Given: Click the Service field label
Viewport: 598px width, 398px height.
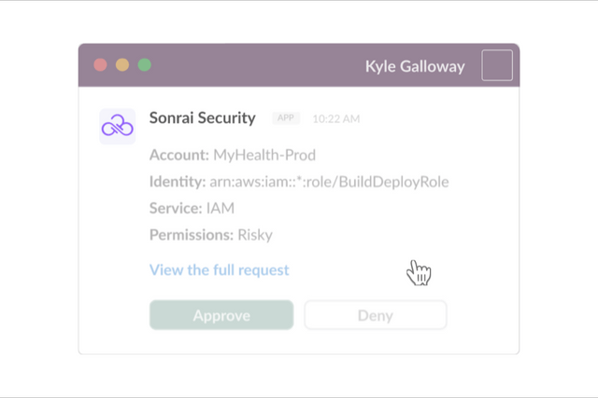Looking at the screenshot, I should 176,208.
